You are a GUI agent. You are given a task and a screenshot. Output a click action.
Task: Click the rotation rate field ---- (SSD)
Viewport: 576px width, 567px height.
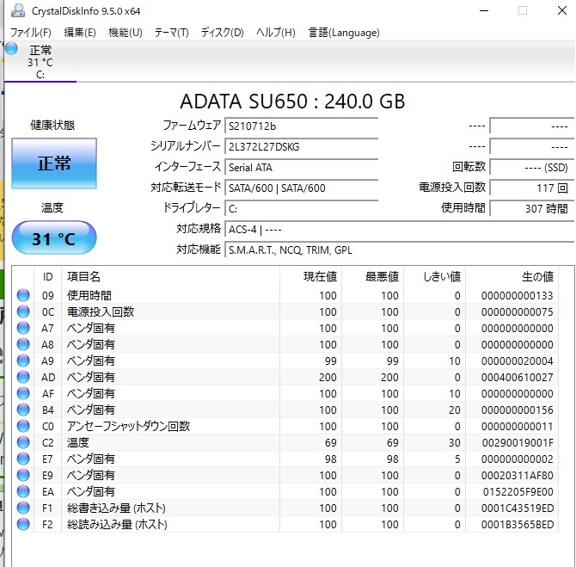(x=532, y=167)
